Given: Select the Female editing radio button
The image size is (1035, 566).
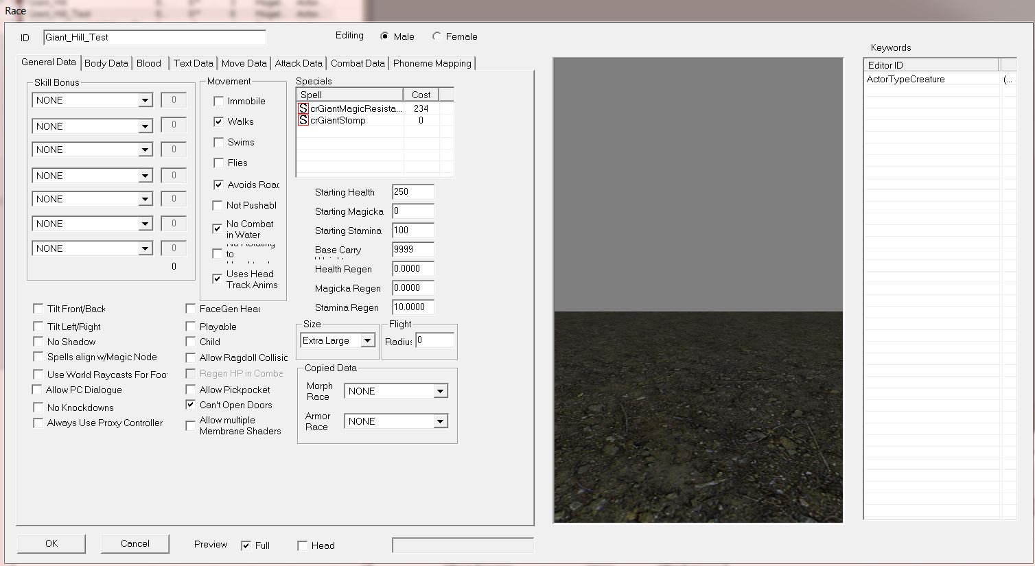Looking at the screenshot, I should pos(437,36).
